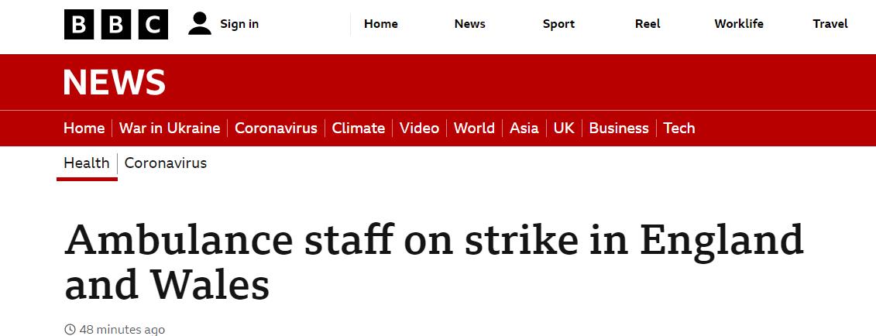Image resolution: width=876 pixels, height=336 pixels.
Task: Select the Health sub-navigation tab
Action: point(87,163)
